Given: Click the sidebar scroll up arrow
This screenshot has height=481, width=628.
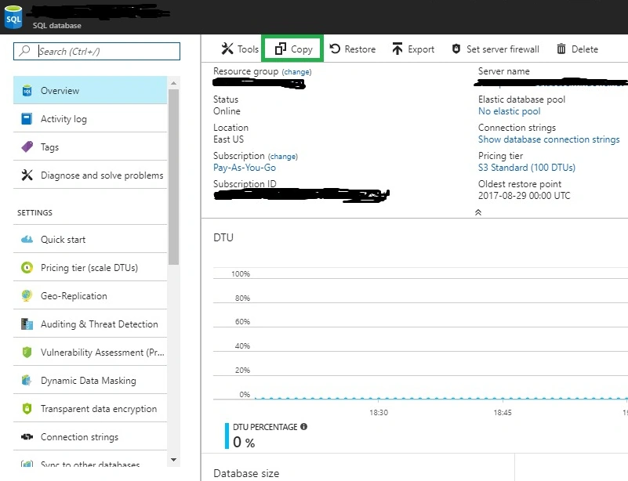Looking at the screenshot, I should coord(173,83).
